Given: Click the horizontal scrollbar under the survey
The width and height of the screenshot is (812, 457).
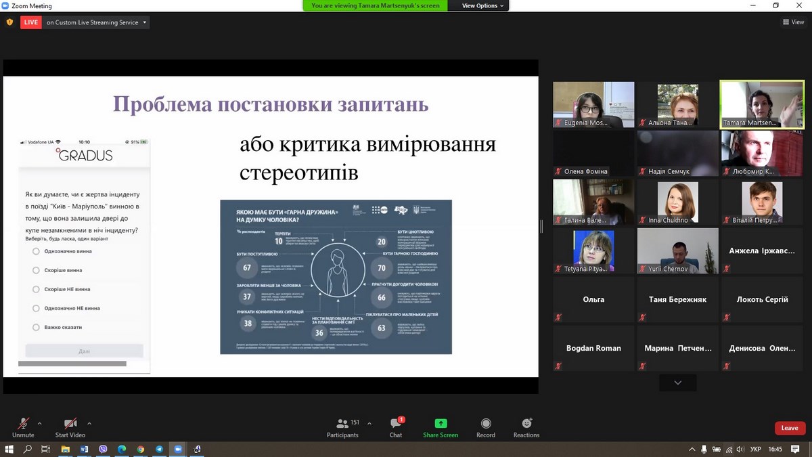Looking at the screenshot, I should pyautogui.click(x=72, y=364).
